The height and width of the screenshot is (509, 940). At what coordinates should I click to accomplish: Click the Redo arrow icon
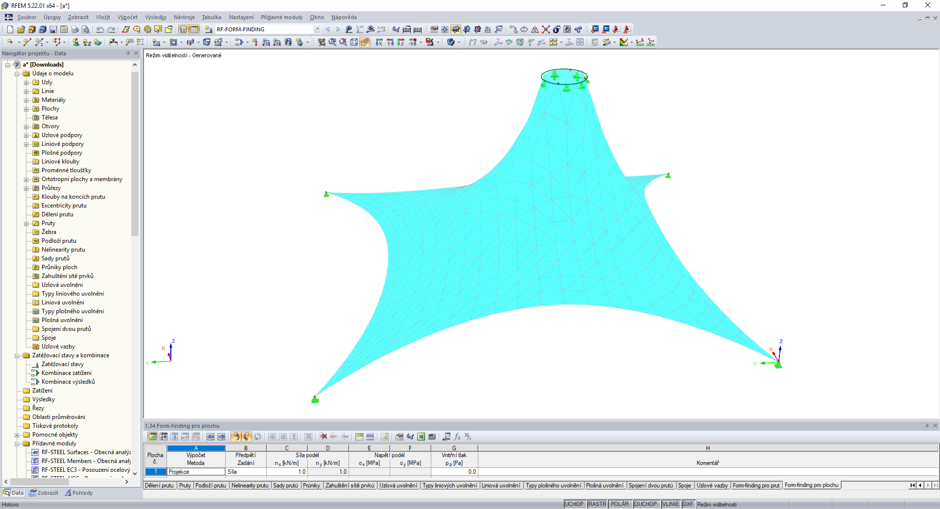click(111, 29)
